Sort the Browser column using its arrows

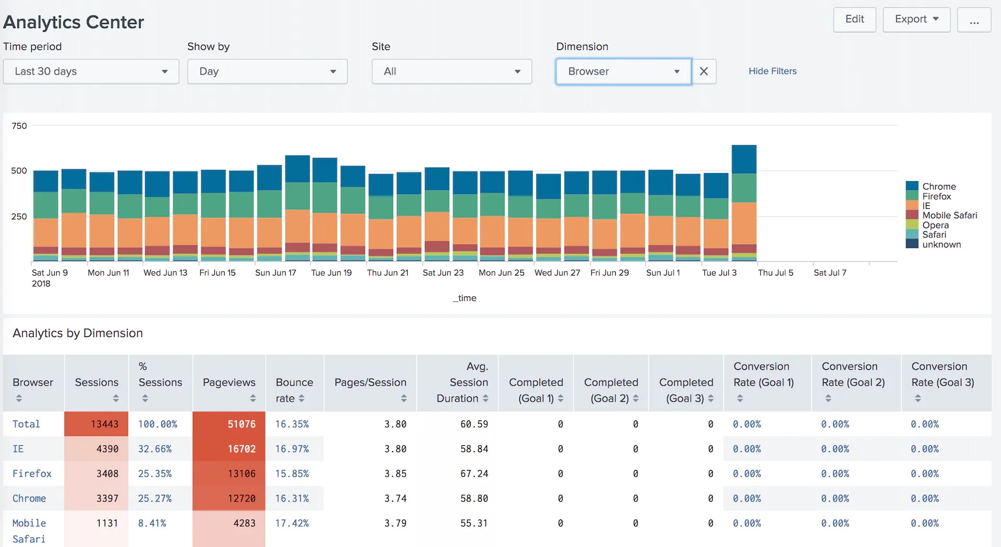click(19, 399)
